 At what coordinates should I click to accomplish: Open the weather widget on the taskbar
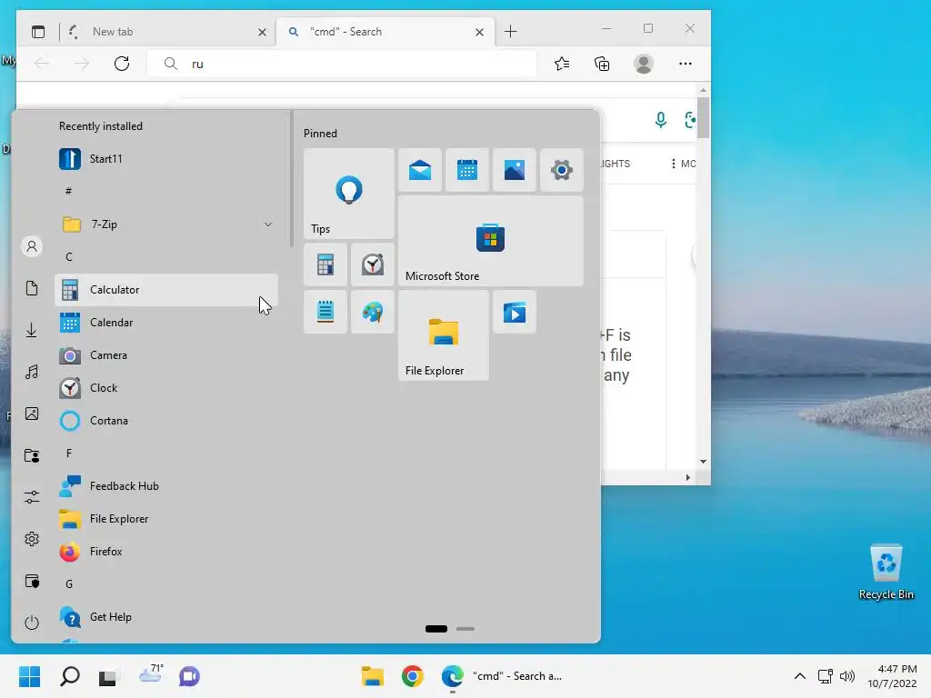[x=151, y=673]
